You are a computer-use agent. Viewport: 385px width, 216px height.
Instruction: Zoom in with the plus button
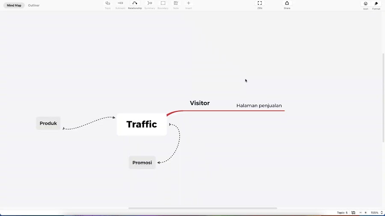pos(366,213)
